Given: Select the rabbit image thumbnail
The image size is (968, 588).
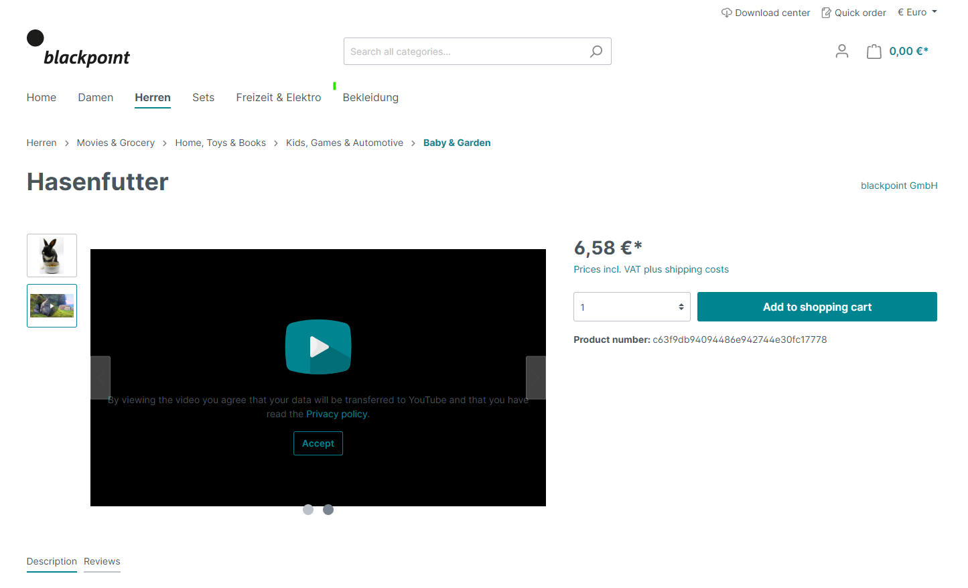Looking at the screenshot, I should [52, 255].
